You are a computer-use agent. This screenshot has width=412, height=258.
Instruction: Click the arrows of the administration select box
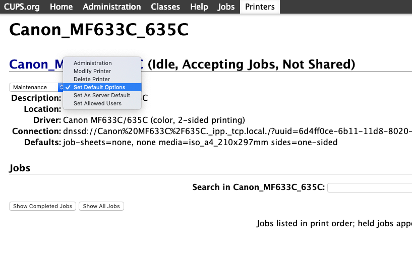coord(61,87)
